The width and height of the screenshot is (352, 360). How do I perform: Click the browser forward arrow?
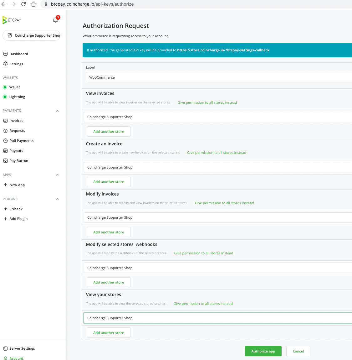coord(13,4)
